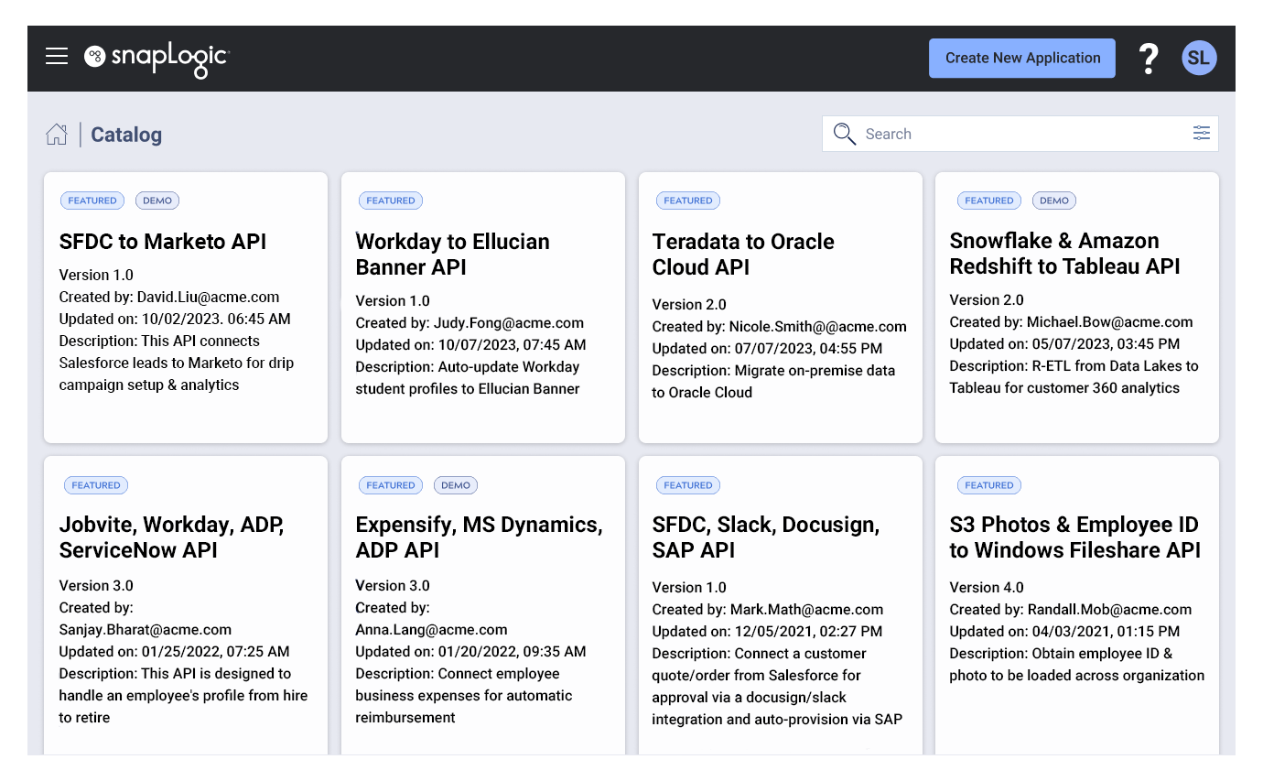Screen dimensions: 1263x781
Task: Click DEMO tag on Snowflake Redshift card
Action: (x=1054, y=201)
